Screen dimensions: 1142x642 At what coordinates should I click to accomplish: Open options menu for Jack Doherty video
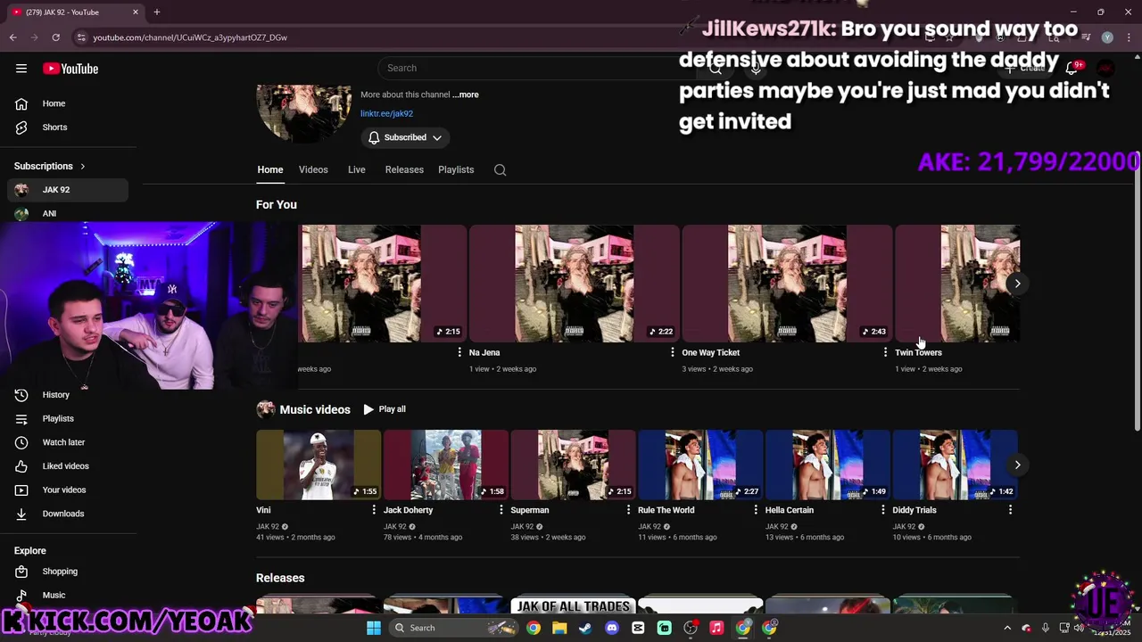[501, 510]
